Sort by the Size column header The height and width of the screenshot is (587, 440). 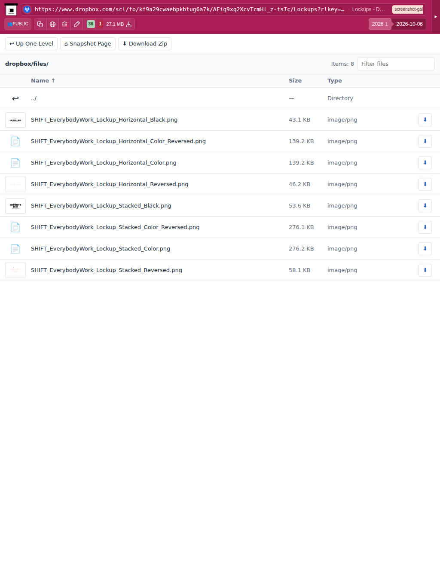pyautogui.click(x=295, y=81)
